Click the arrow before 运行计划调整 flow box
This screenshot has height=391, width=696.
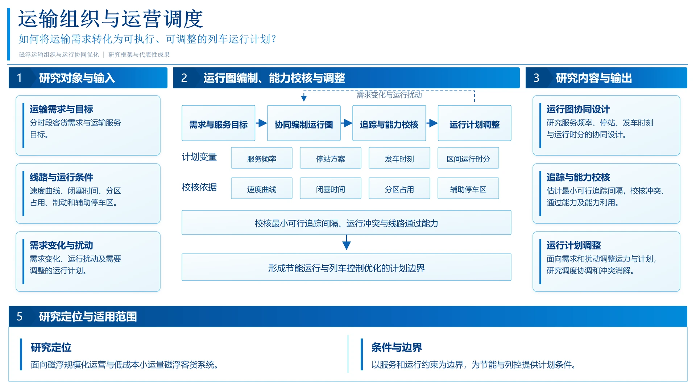[x=432, y=123]
